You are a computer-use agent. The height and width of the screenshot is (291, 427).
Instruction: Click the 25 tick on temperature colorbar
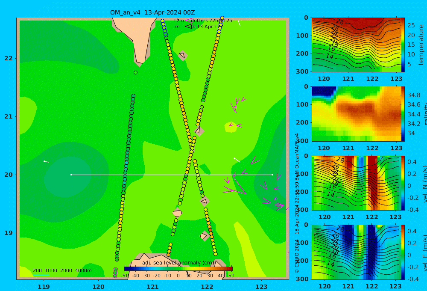tap(411, 25)
